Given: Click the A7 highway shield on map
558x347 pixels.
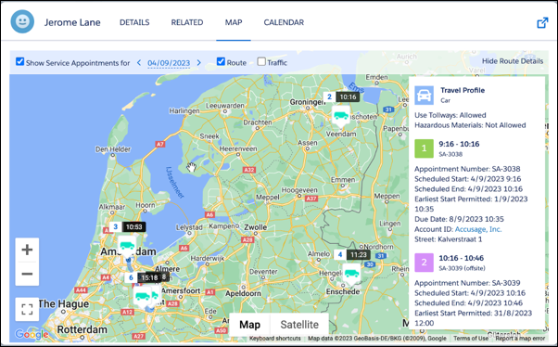Looking at the screenshot, I should pos(160,144).
